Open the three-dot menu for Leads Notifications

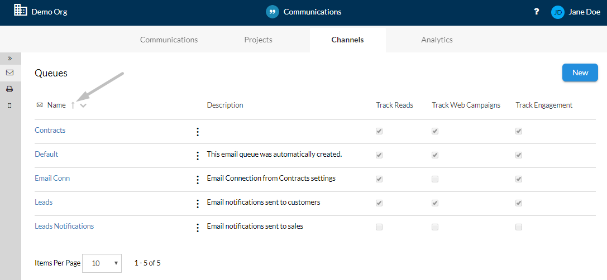click(198, 228)
